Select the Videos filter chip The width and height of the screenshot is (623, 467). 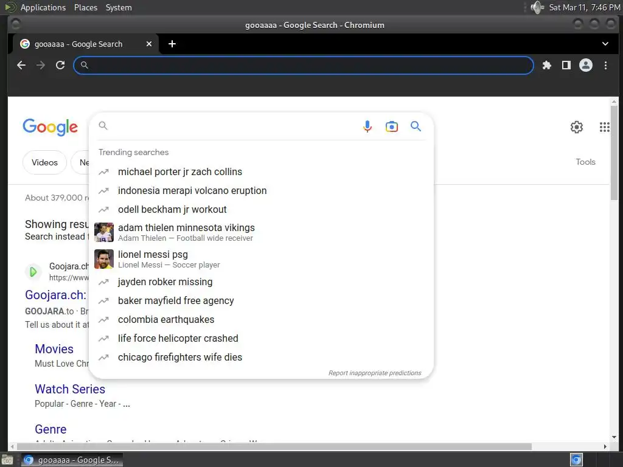pos(44,162)
